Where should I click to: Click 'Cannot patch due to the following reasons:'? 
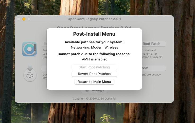click(94, 54)
